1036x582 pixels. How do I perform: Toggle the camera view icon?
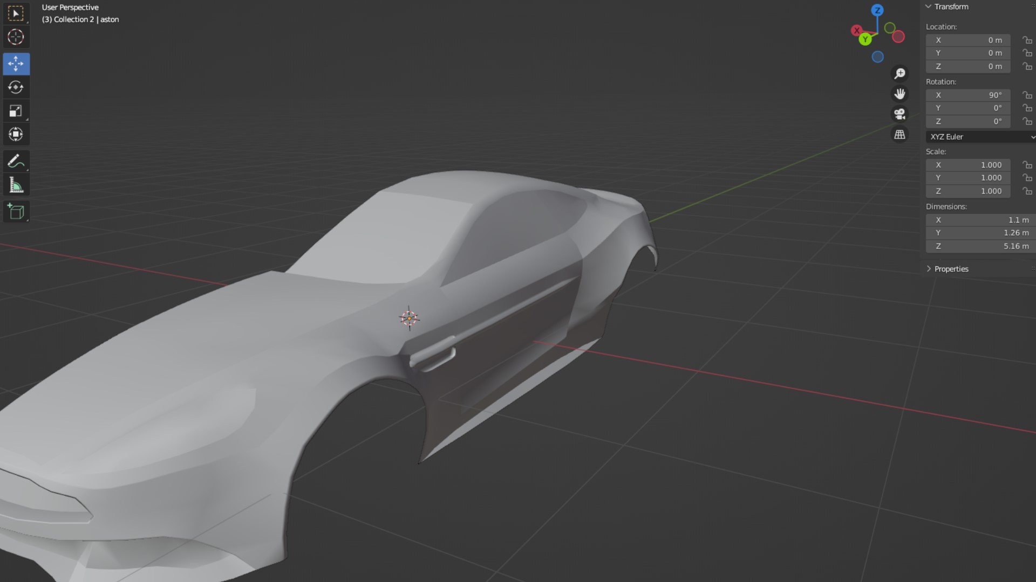[899, 114]
